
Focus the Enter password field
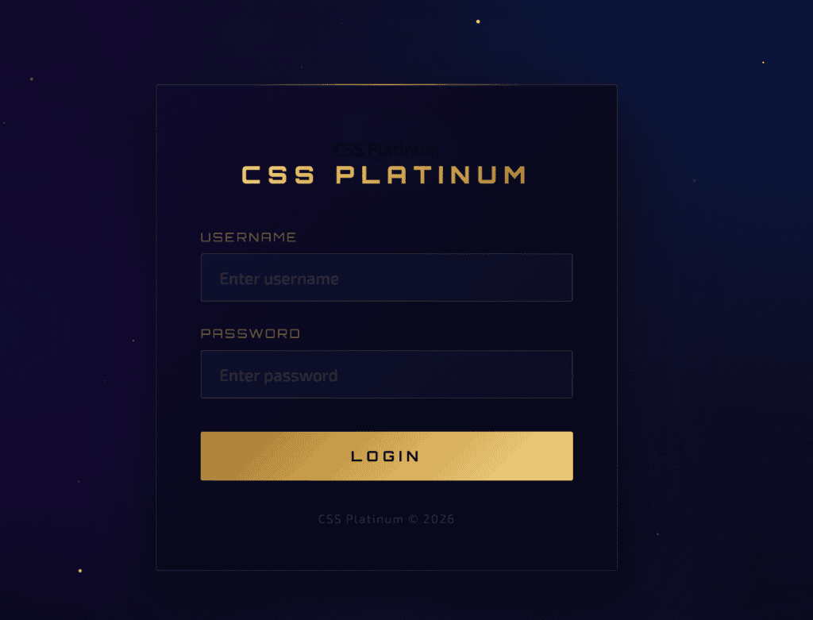point(386,375)
